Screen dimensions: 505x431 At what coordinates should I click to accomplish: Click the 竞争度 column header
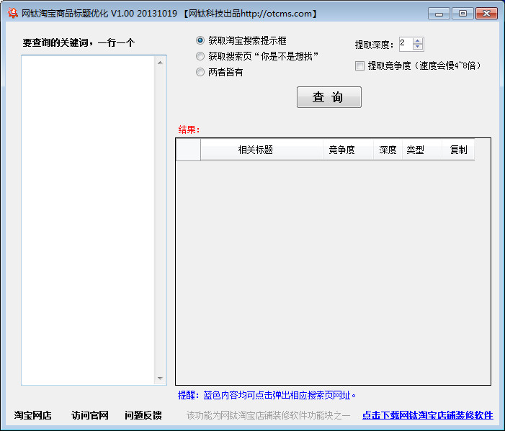348,150
